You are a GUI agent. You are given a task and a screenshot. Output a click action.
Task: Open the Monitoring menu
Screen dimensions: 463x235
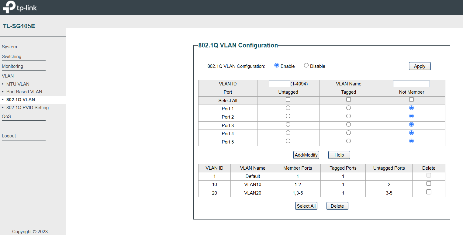pos(12,66)
